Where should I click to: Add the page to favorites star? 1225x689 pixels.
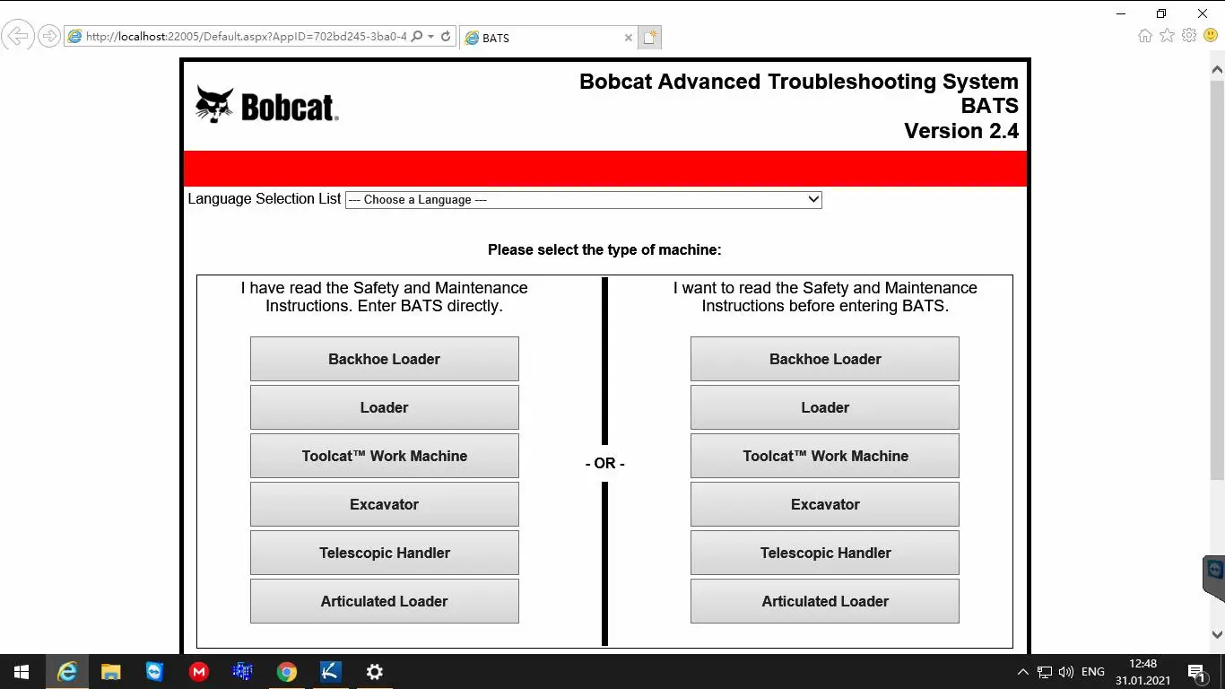click(1167, 36)
